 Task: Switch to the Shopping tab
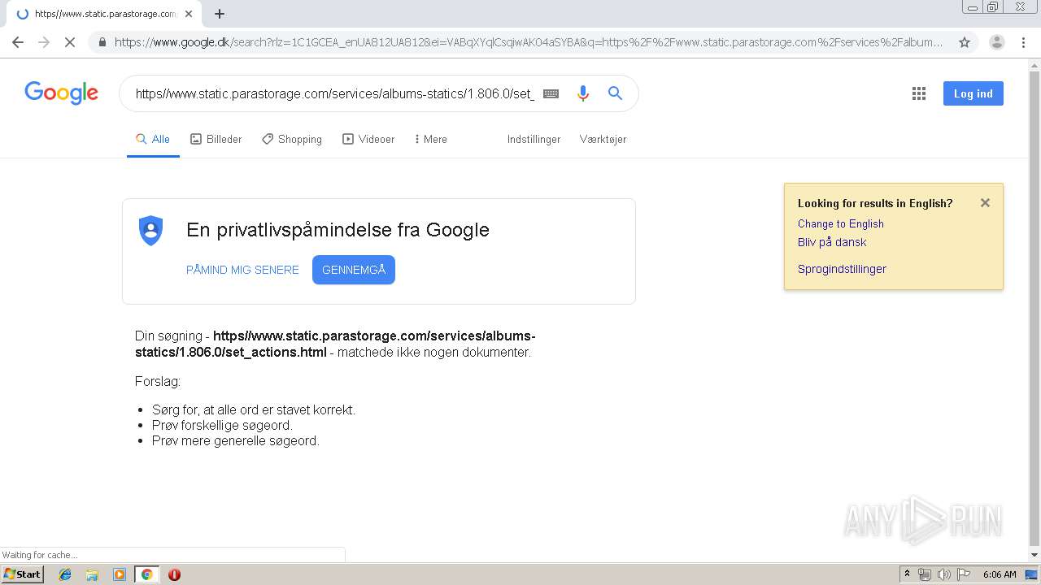pos(292,139)
